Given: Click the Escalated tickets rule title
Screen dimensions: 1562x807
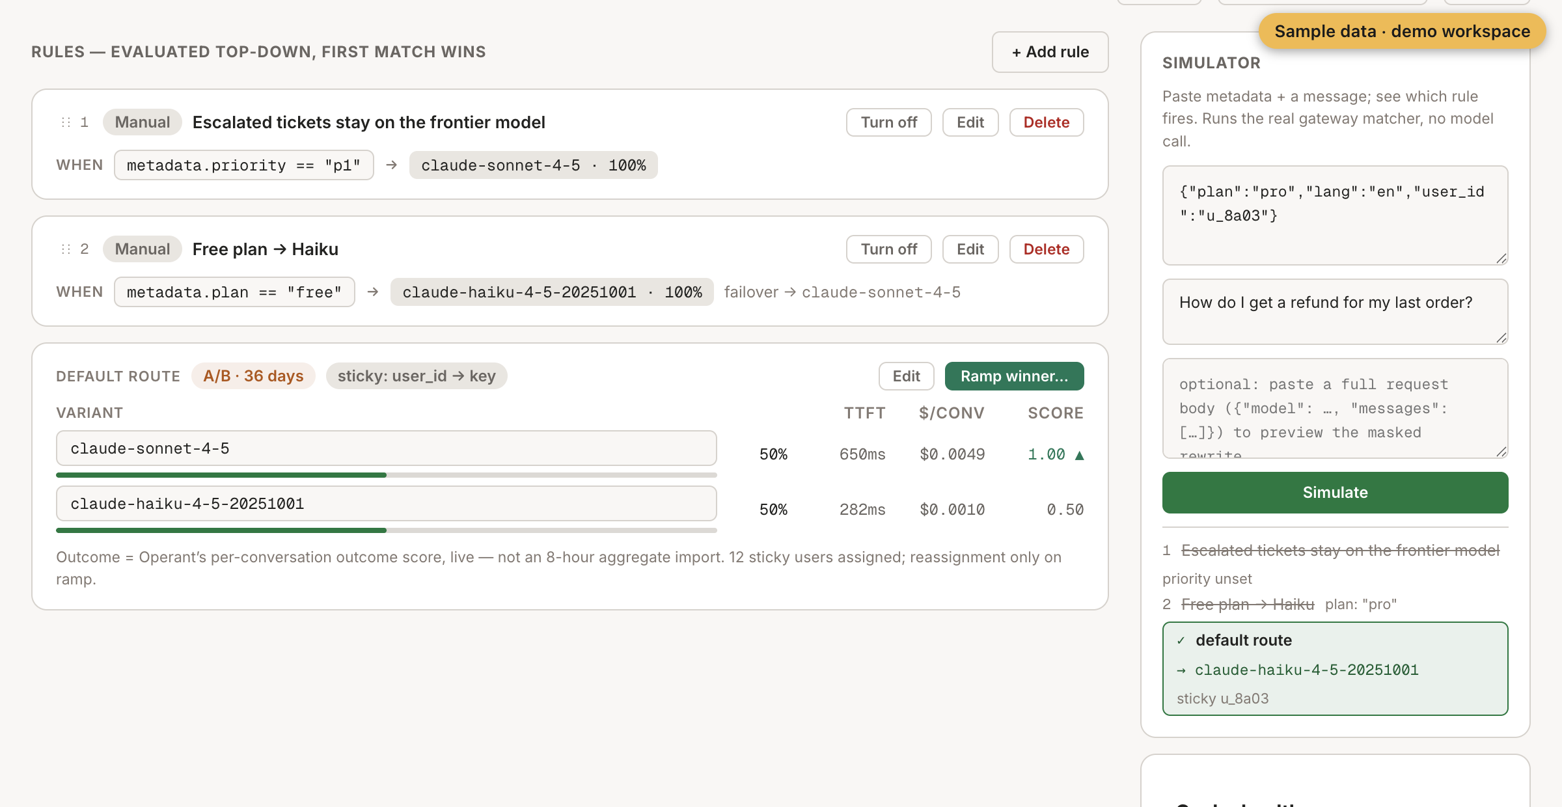Looking at the screenshot, I should point(369,122).
